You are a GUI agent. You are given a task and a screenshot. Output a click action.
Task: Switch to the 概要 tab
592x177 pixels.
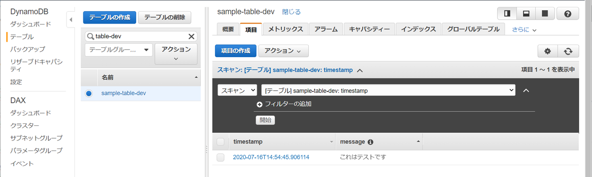coord(228,29)
